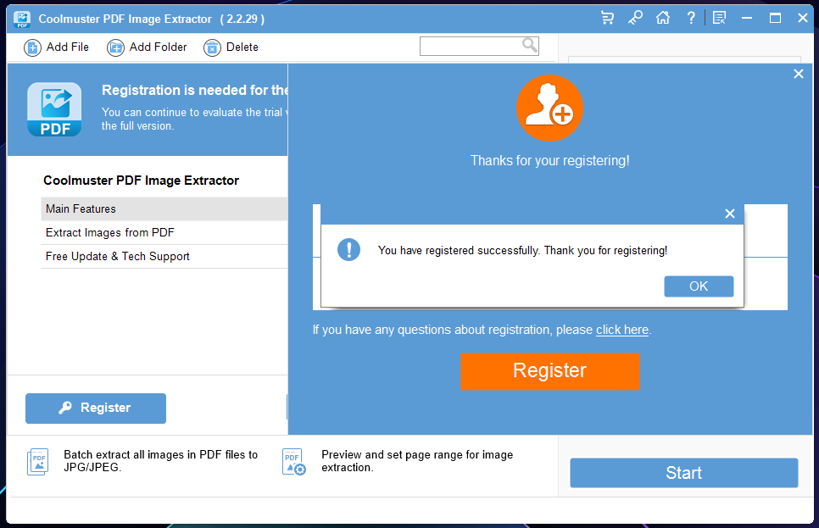
Task: Click the Delete trash icon
Action: [212, 47]
